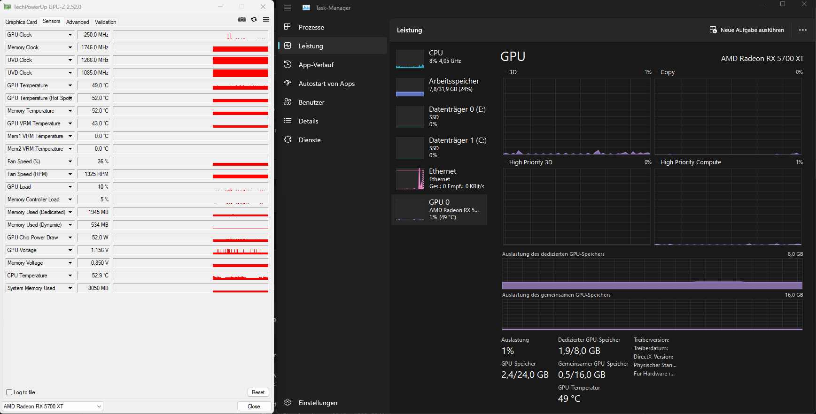Enable the Log to file checkbox
This screenshot has height=414, width=816.
tap(9, 392)
